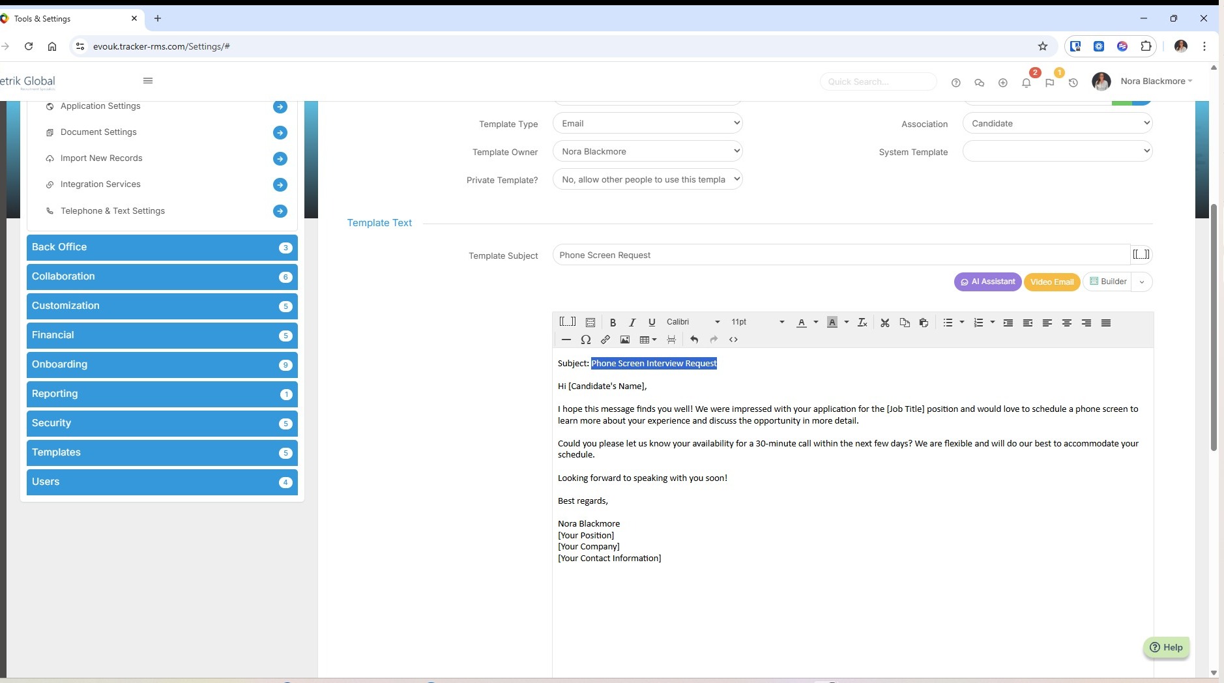Open the merge field picker for Template Subject
The image size is (1224, 683).
pos(1141,254)
